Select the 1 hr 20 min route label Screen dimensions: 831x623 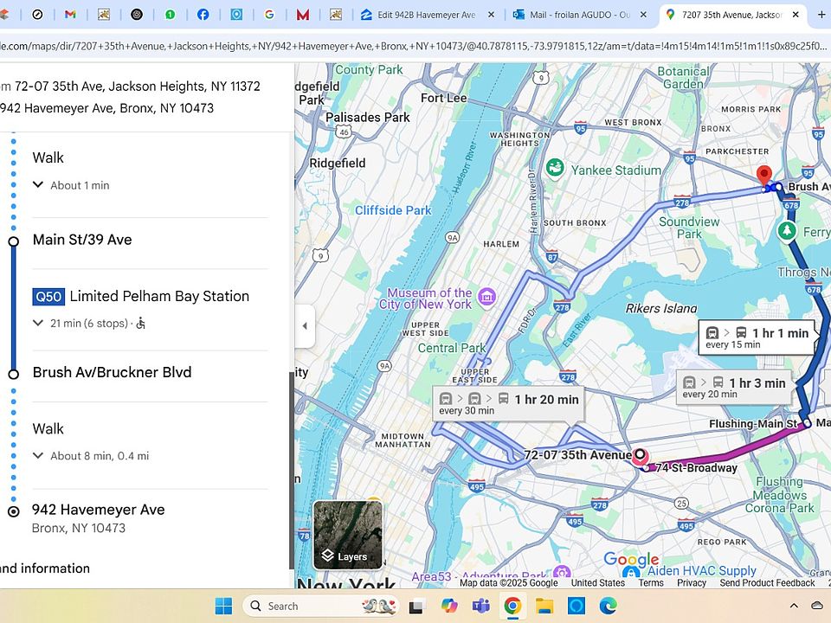[x=509, y=404]
